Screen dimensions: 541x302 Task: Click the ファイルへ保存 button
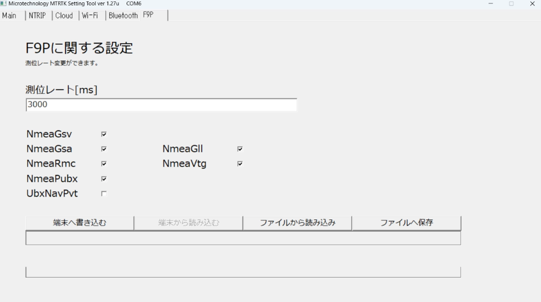[x=406, y=223]
